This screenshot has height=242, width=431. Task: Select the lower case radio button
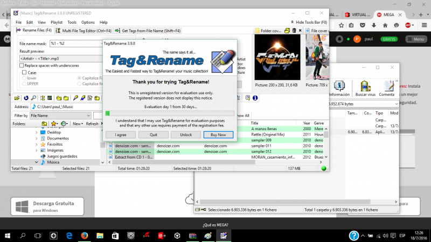pyautogui.click(x=24, y=78)
